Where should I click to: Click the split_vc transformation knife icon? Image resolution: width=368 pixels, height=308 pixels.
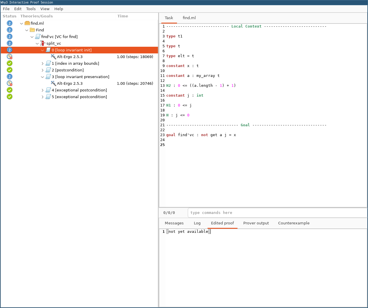(x=43, y=43)
